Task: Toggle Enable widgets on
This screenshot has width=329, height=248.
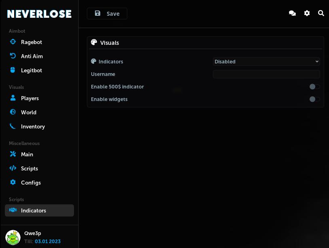Action: tap(314, 99)
